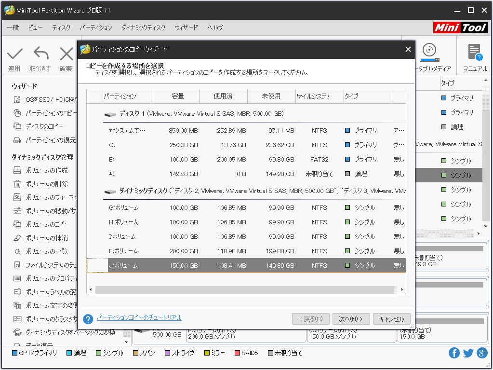The image size is (493, 370).
Task: Select ボリュームラベルの変更 in the sidebar
Action: click(x=46, y=292)
